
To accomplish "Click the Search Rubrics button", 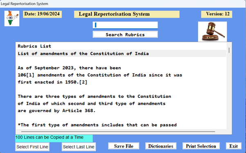I will [x=125, y=34].
